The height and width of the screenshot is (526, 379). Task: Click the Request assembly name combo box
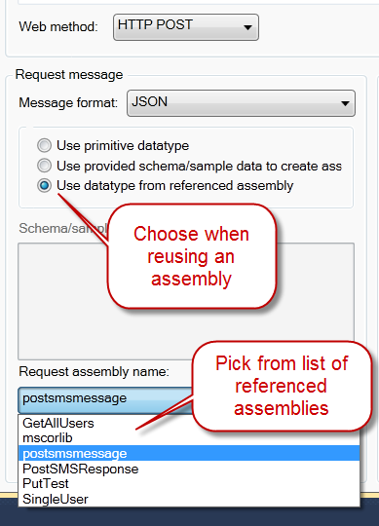click(x=105, y=400)
